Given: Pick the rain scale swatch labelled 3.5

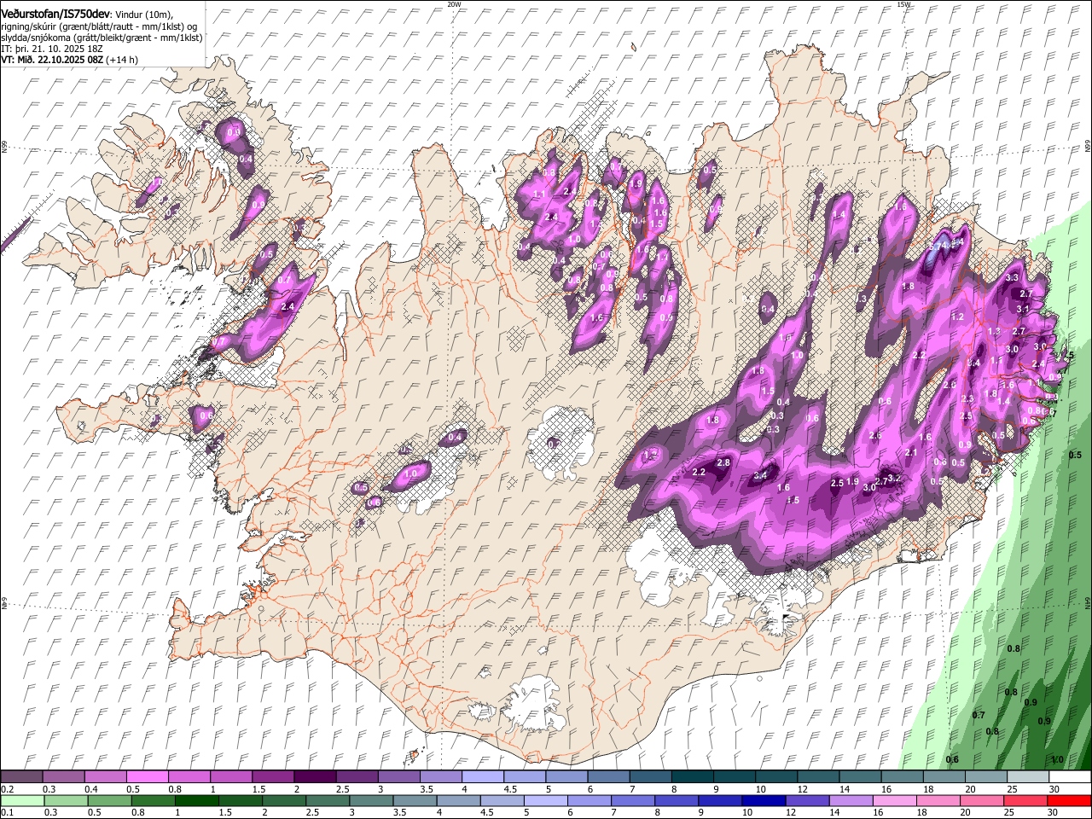Looking at the screenshot, I should click(x=415, y=801).
